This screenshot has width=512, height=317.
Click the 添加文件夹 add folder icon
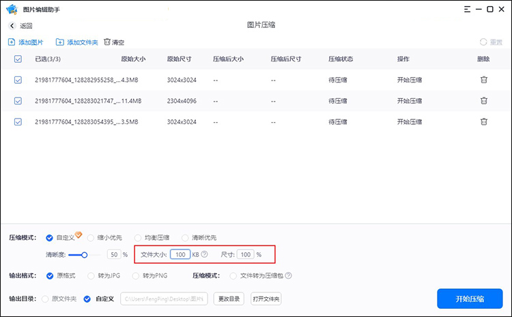[x=60, y=42]
